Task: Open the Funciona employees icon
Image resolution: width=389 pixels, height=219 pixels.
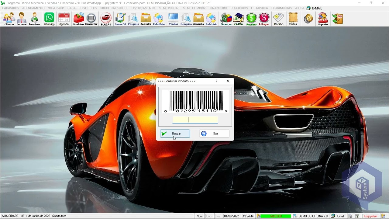Action: pyautogui.click(x=35, y=19)
